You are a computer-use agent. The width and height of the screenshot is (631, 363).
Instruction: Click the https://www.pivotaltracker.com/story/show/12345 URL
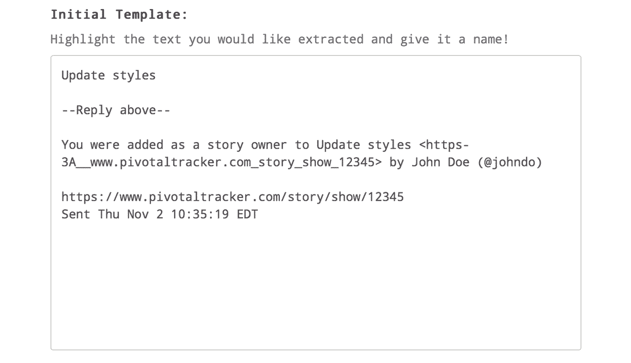[233, 197]
